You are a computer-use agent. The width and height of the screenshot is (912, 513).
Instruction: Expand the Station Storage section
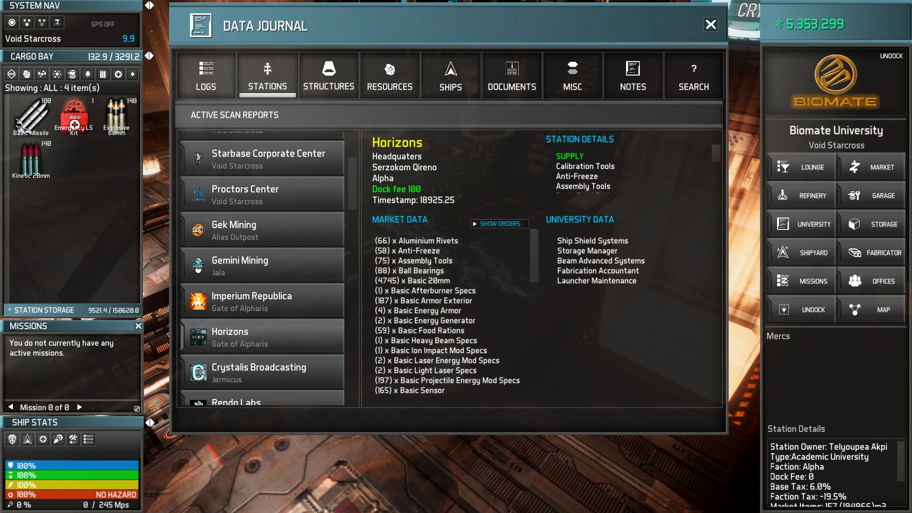pyautogui.click(x=72, y=310)
